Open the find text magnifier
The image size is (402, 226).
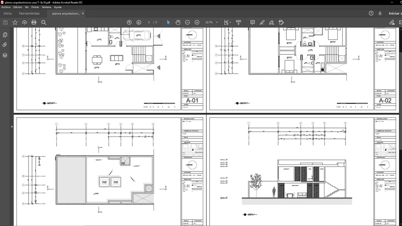tap(44, 22)
